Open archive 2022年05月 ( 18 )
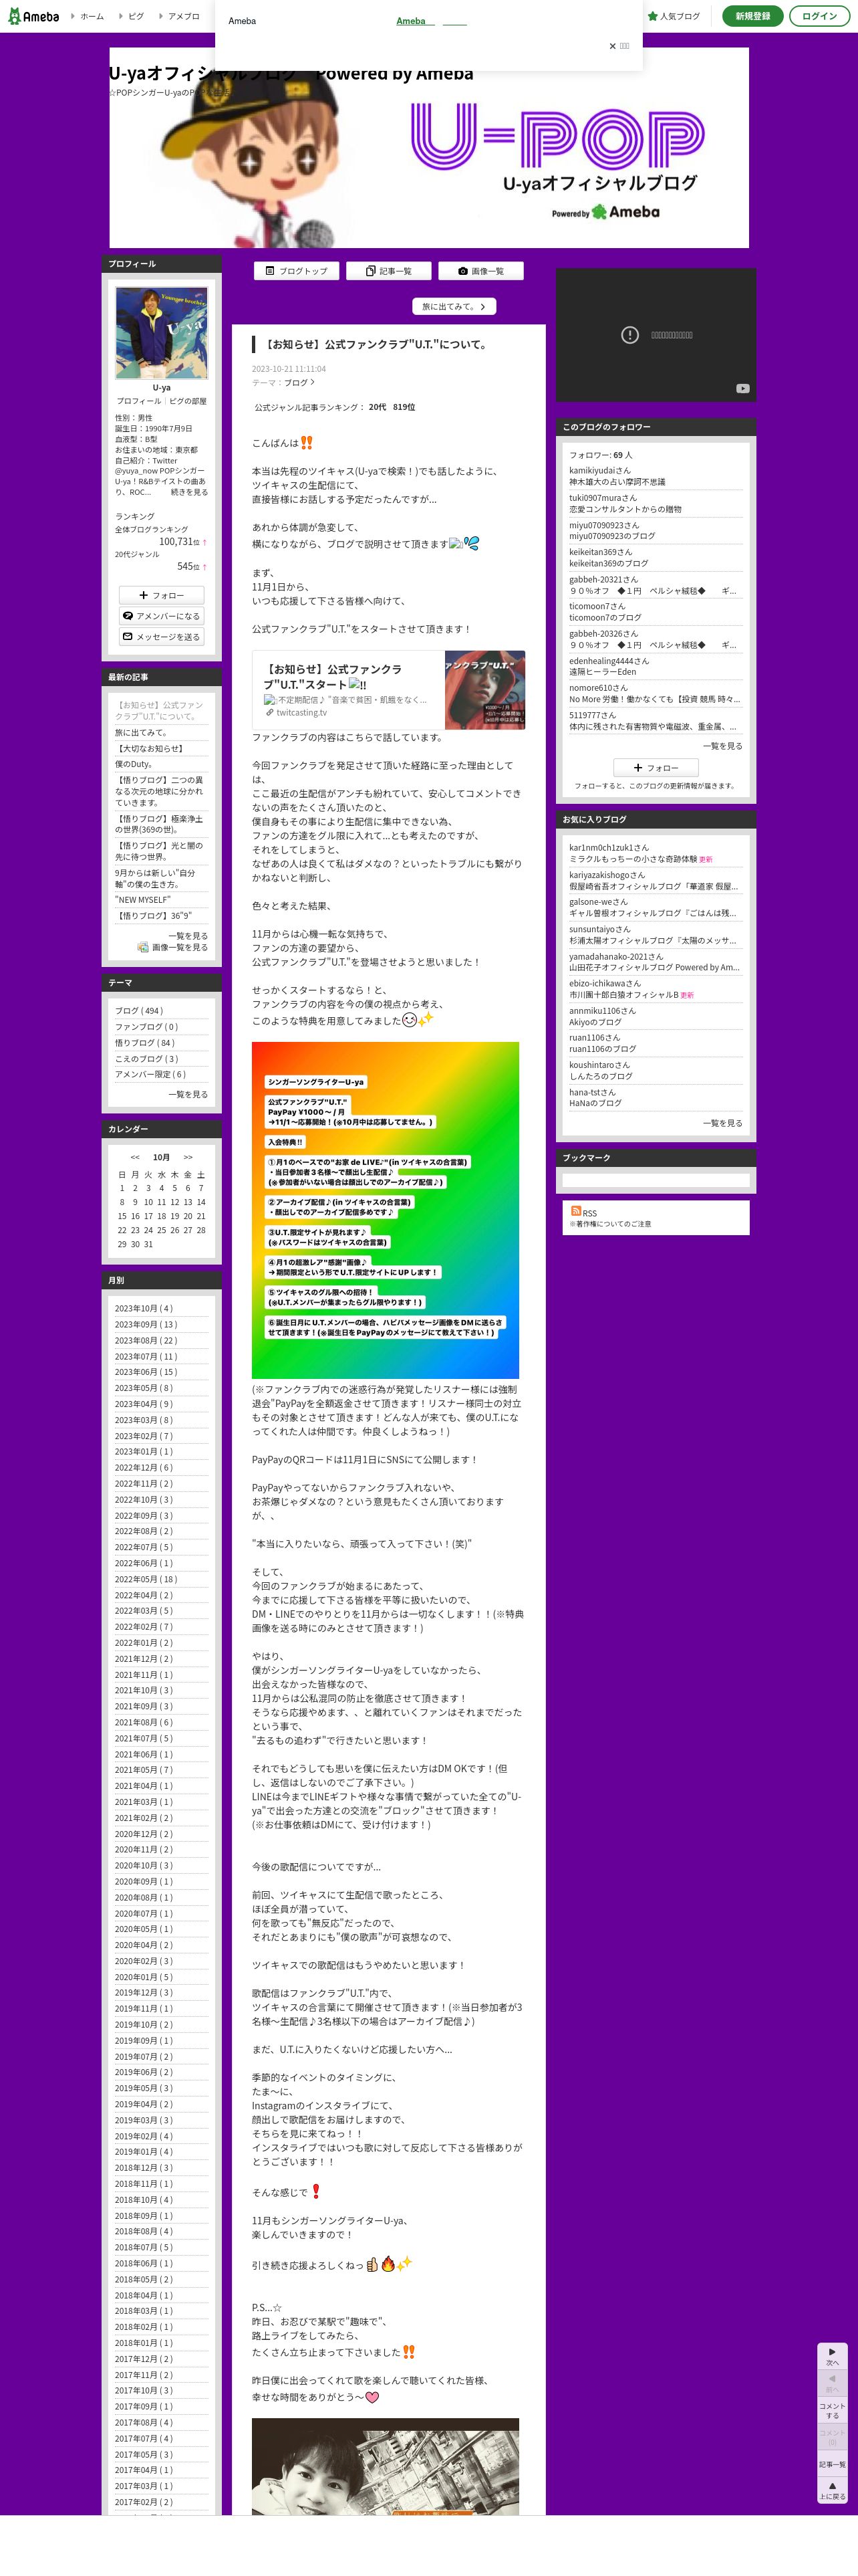Screen dimensions: 858x2576 pyautogui.click(x=146, y=1579)
